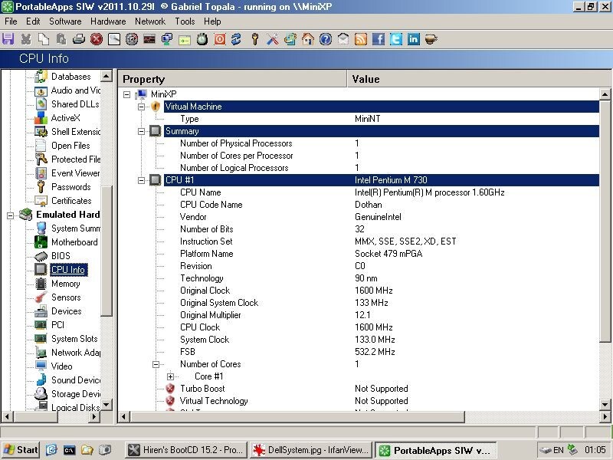This screenshot has width=613, height=460.
Task: Open the Hardware menu
Action: [108, 21]
